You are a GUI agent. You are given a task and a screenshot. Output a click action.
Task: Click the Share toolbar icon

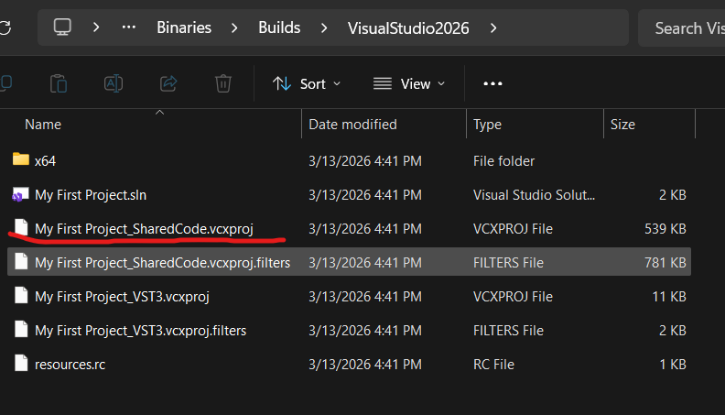(x=168, y=83)
